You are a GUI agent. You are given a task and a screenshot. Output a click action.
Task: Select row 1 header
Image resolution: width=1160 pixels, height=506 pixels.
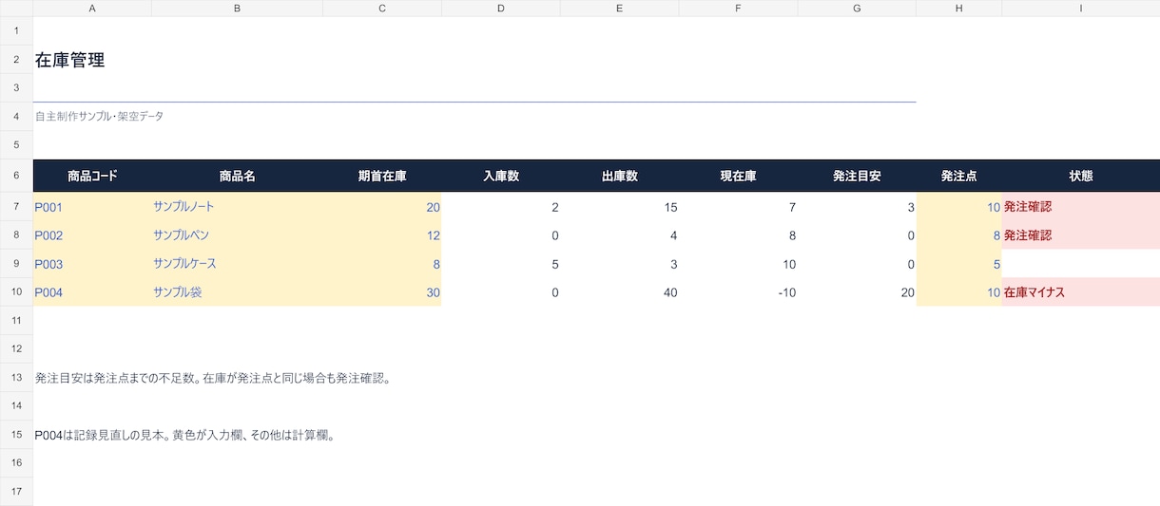click(16, 30)
